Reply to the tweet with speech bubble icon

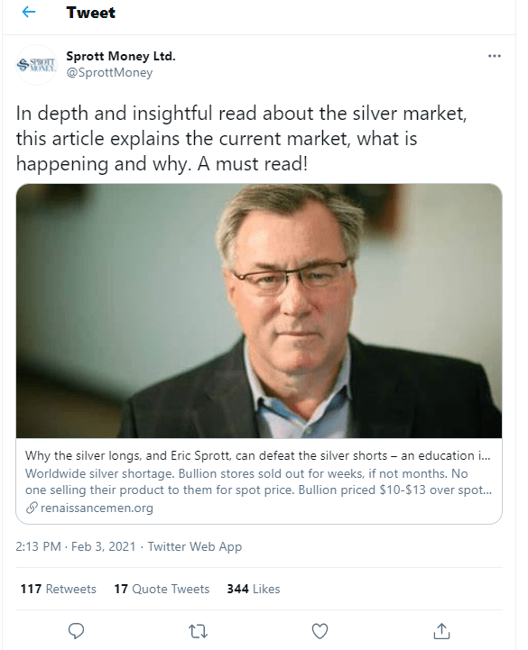tap(76, 631)
